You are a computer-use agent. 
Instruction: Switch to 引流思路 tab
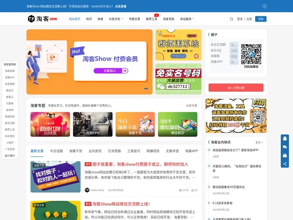pos(114,151)
